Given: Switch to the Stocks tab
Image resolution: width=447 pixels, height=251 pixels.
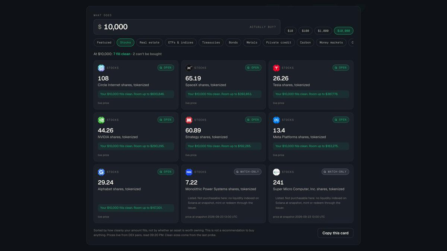Looking at the screenshot, I should pos(126,42).
